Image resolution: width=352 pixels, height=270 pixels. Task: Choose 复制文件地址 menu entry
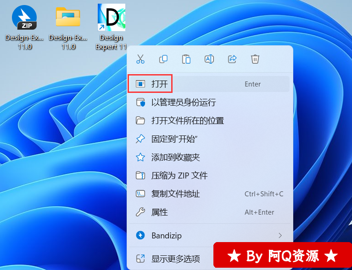pos(209,194)
